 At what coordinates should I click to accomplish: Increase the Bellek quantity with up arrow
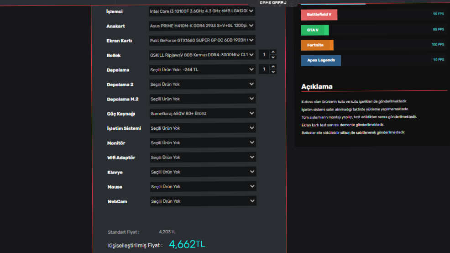[273, 52]
